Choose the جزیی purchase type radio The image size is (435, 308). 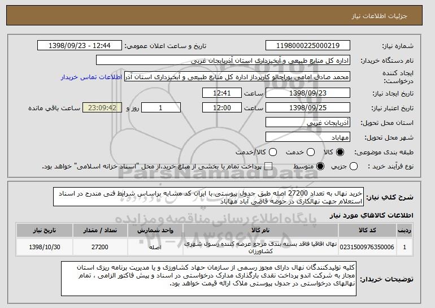click(x=354, y=167)
